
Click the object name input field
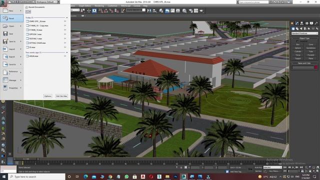[303, 67]
